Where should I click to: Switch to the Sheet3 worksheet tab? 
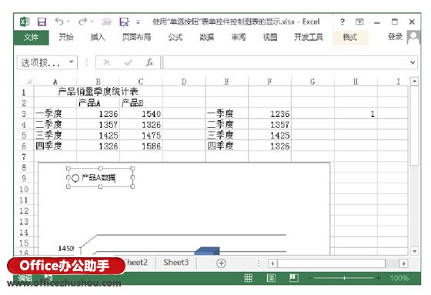tap(176, 263)
